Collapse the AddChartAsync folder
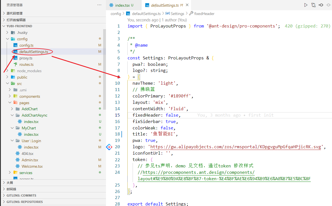This screenshot has width=332, height=206. pyautogui.click(x=12, y=115)
